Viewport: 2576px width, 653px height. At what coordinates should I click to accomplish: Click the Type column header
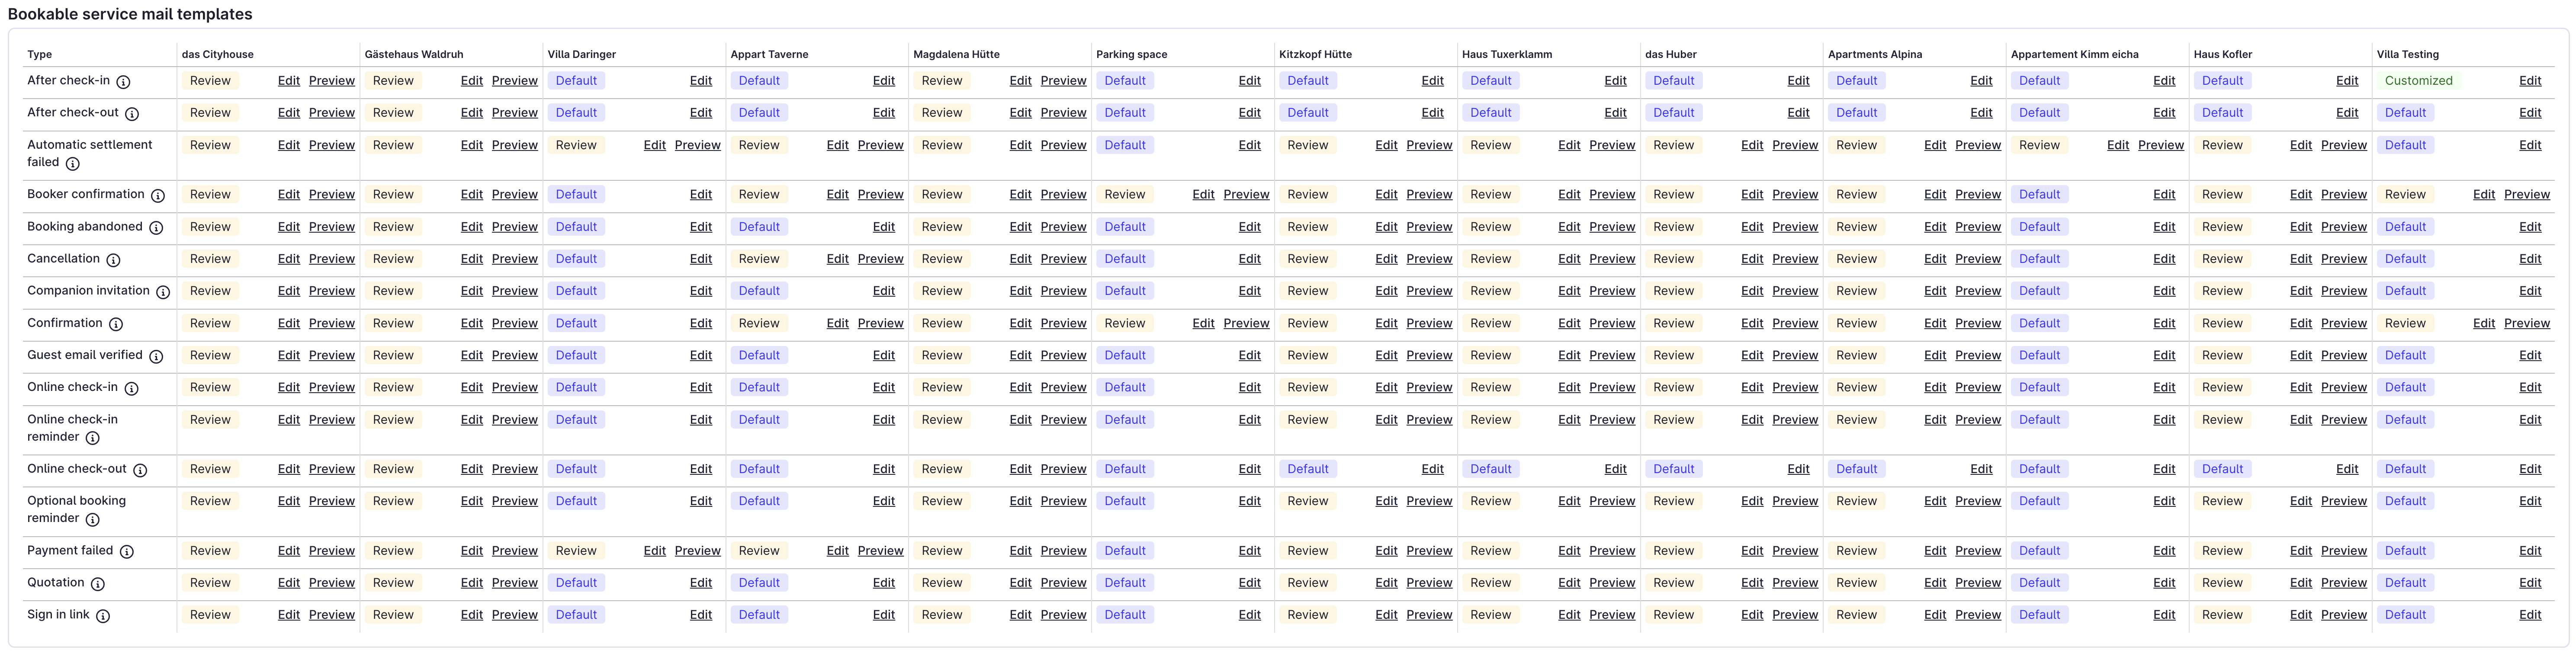pos(40,55)
